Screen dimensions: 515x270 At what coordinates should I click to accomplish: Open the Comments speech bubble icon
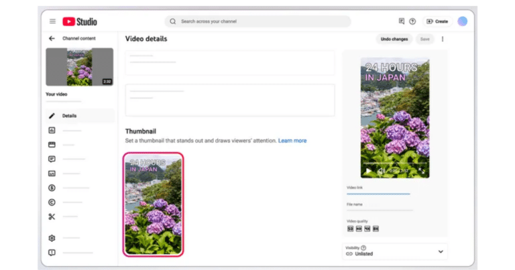[52, 159]
